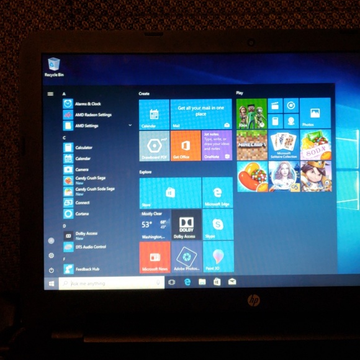The image size is (360, 360).
Task: Open the Paint 3D tile
Action: click(x=218, y=256)
